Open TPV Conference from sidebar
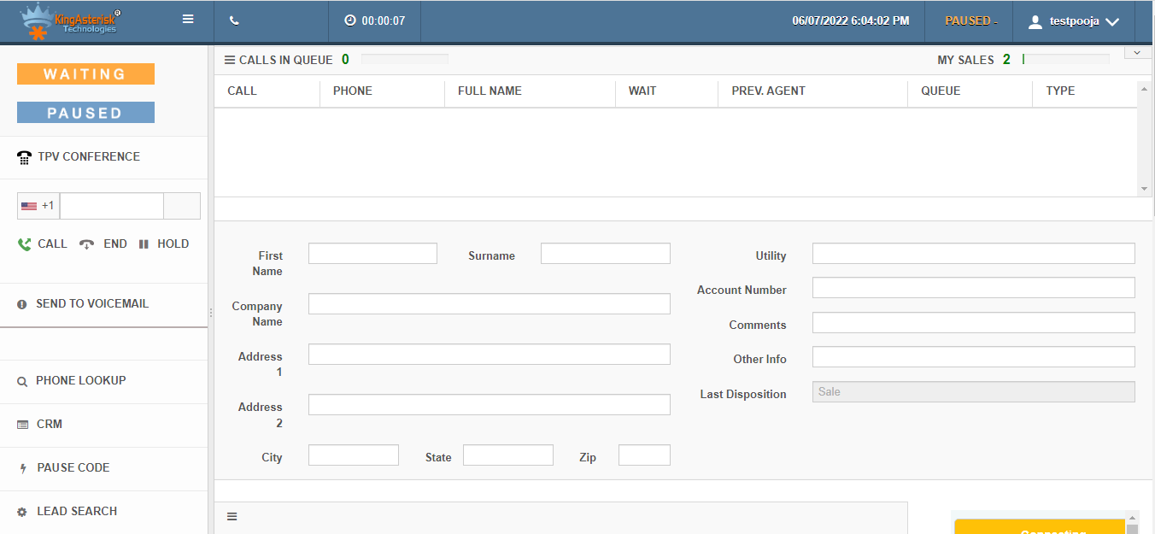This screenshot has height=534, width=1155. tap(88, 157)
